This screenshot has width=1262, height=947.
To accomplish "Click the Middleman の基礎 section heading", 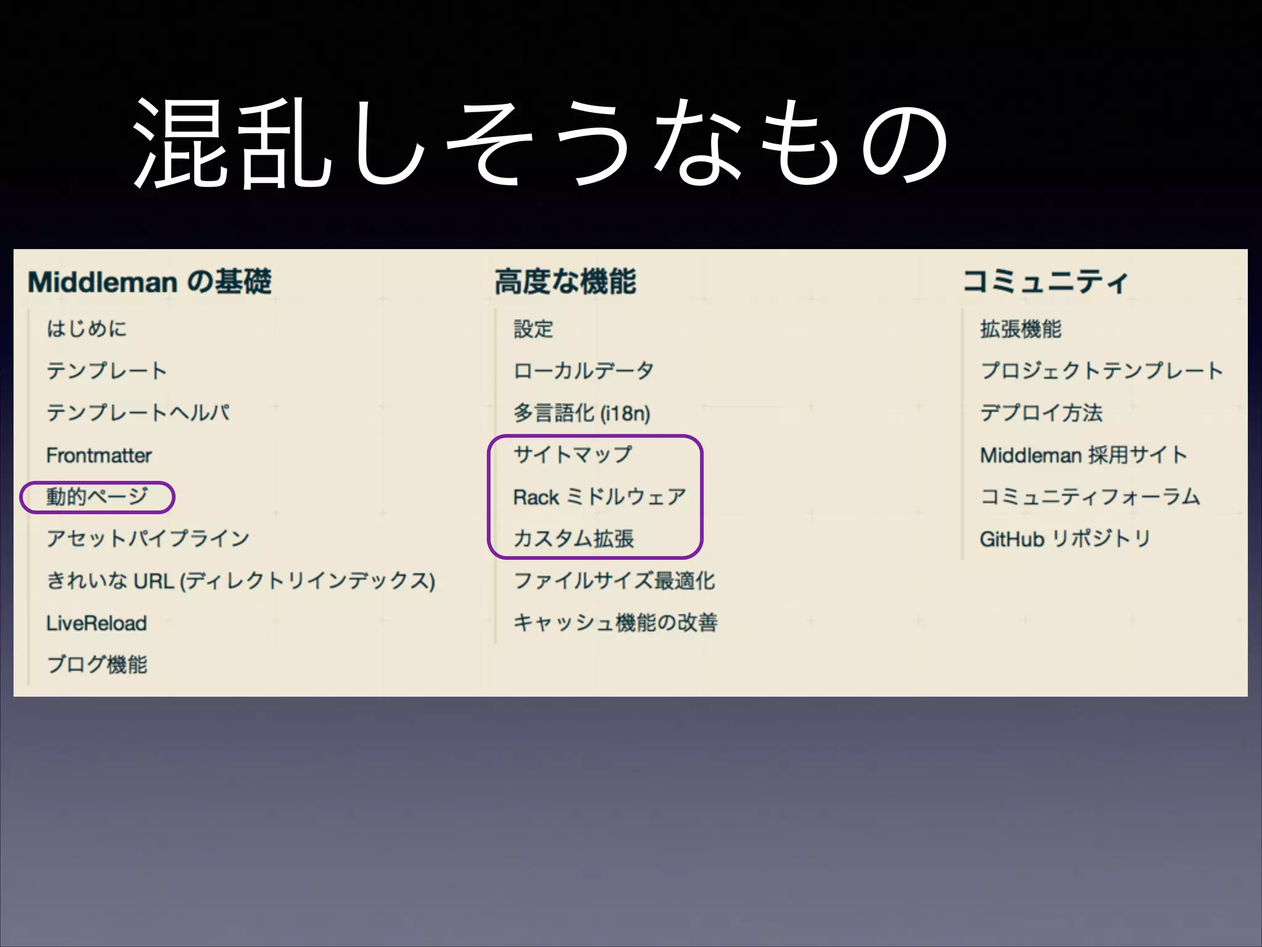I will coord(150,282).
